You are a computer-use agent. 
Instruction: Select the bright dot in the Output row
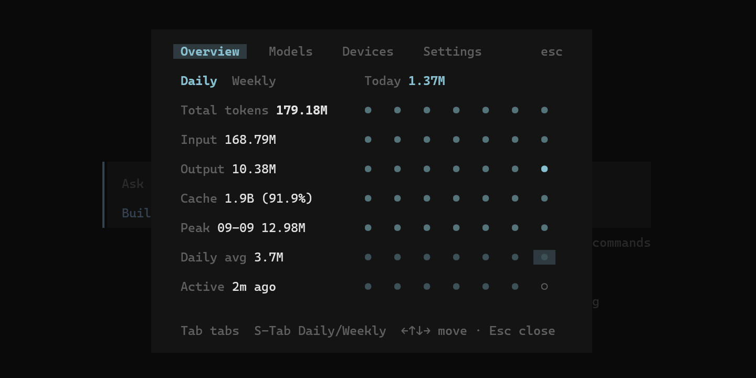point(544,169)
